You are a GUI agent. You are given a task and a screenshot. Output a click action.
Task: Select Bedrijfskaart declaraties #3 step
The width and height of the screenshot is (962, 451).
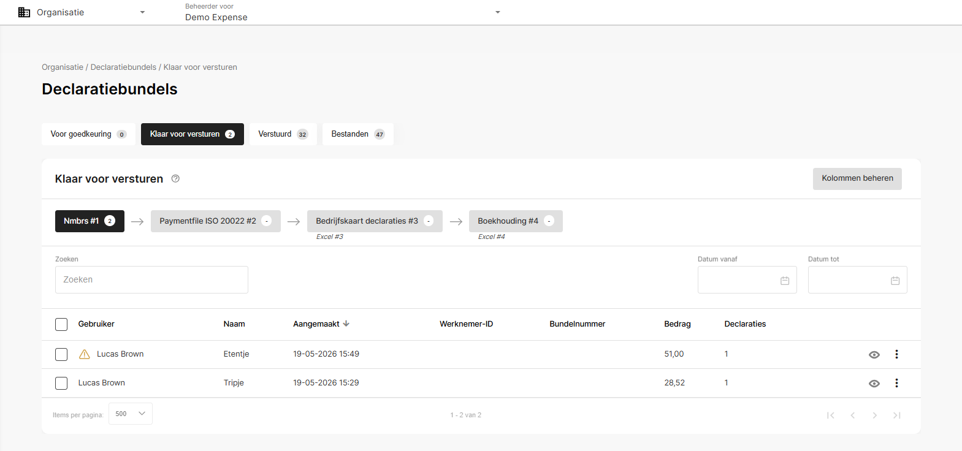(x=375, y=221)
